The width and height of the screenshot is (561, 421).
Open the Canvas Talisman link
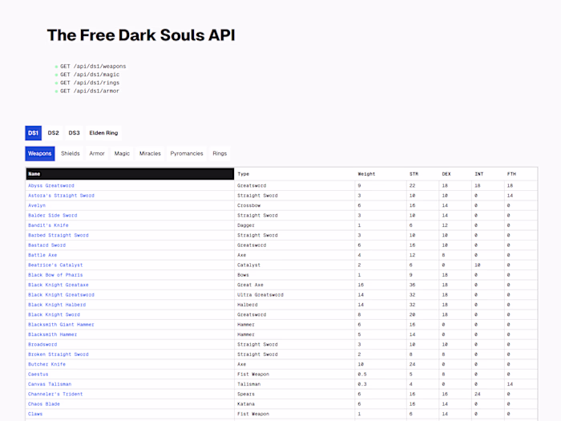click(50, 384)
